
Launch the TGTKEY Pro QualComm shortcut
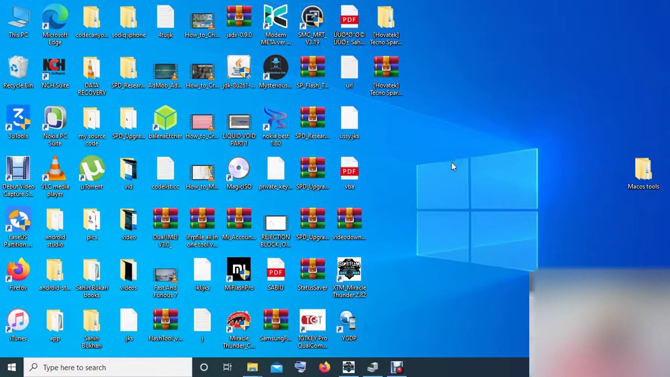click(x=312, y=328)
